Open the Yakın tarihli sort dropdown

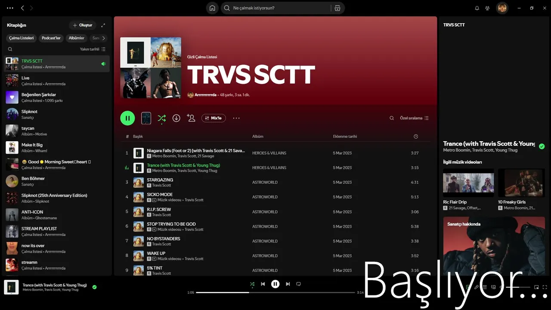point(93,49)
